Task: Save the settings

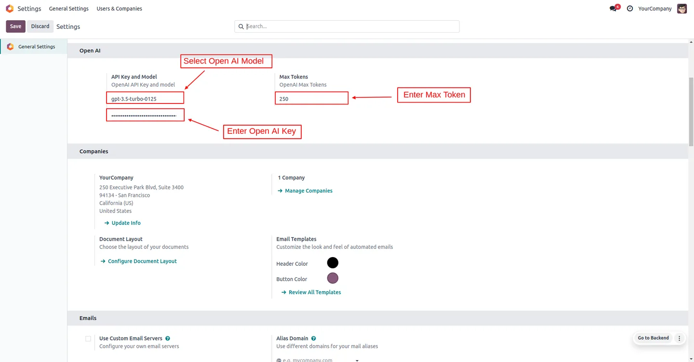Action: point(15,26)
